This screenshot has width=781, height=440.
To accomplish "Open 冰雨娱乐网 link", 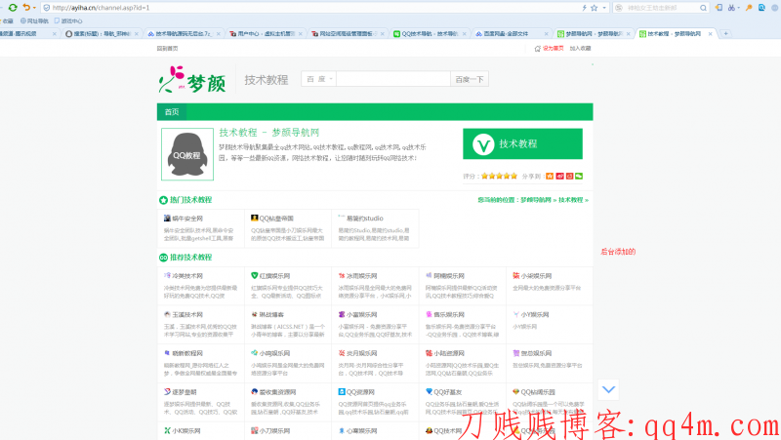I will coord(361,276).
